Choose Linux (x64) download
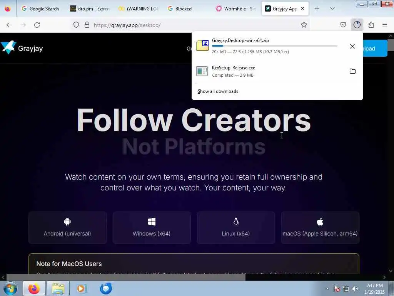 tap(236, 228)
